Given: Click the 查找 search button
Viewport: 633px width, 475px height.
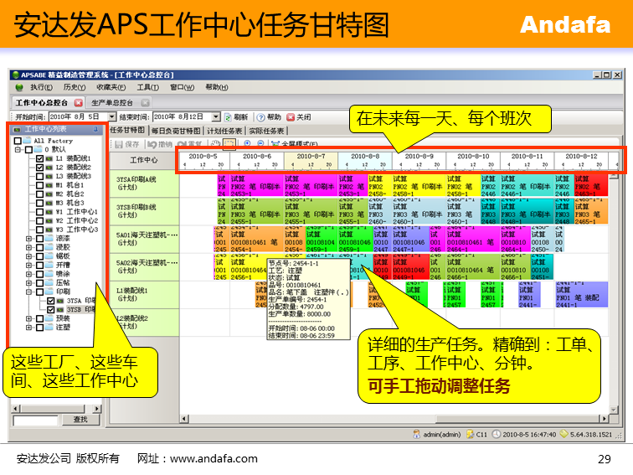Looking at the screenshot, I should click(80, 419).
